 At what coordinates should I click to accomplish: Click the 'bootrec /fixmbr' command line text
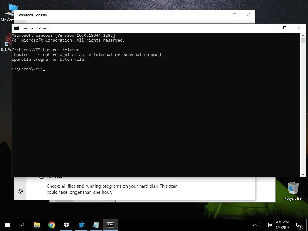click(61, 50)
